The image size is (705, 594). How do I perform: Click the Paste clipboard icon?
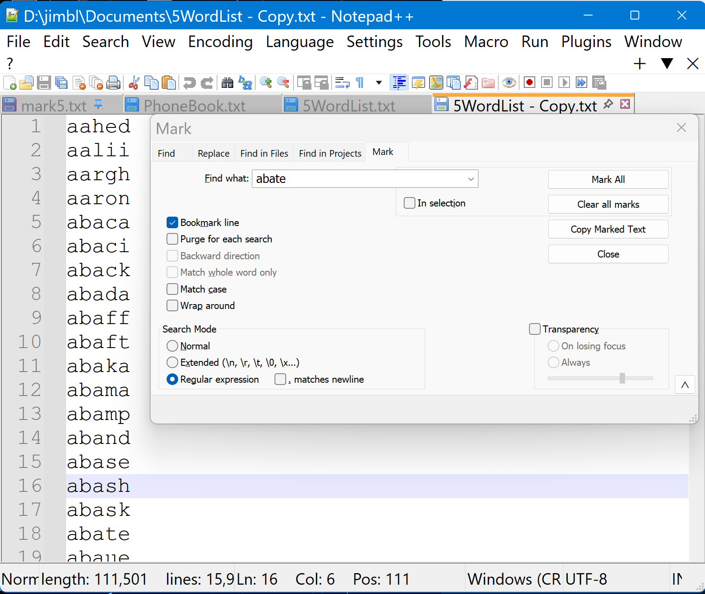(168, 83)
